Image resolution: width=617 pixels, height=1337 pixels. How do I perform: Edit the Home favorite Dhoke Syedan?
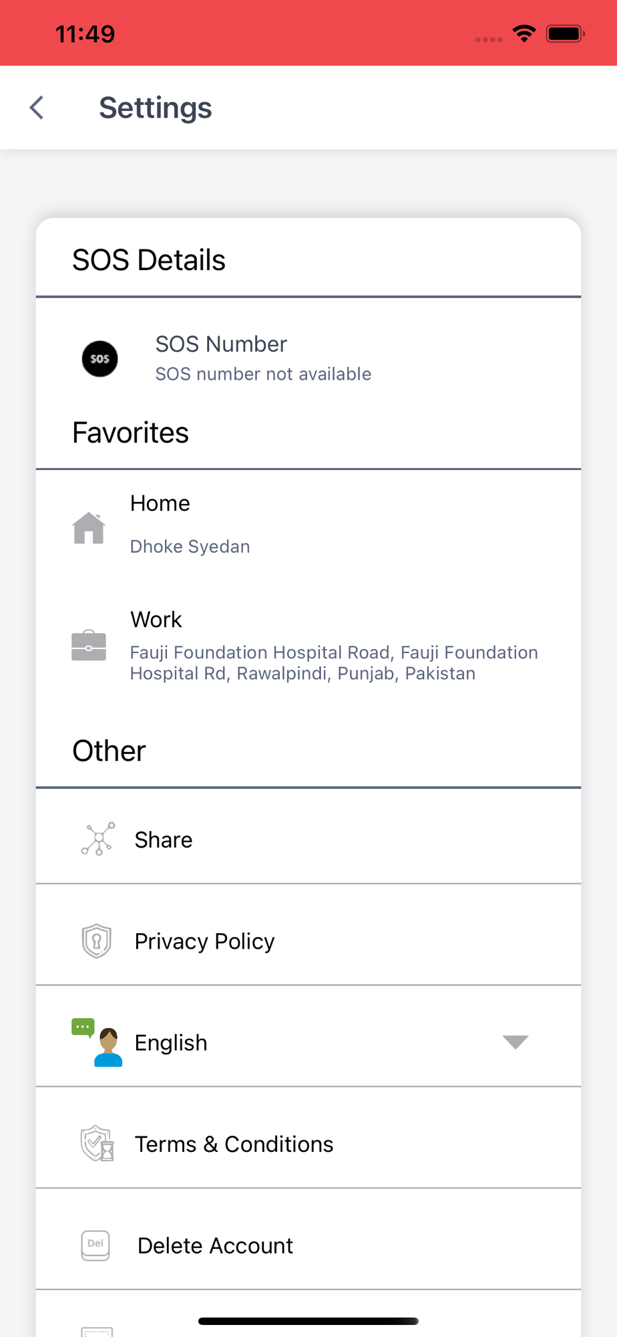[x=190, y=547]
